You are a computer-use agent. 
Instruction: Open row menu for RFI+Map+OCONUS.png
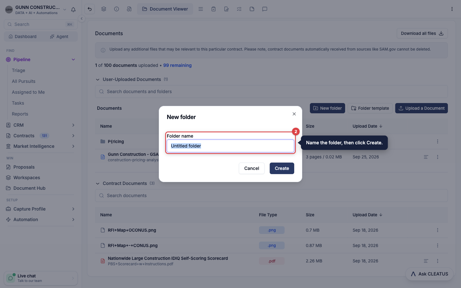438,230
